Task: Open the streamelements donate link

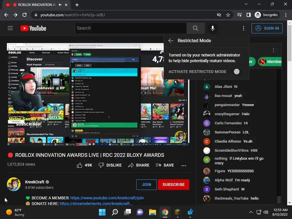Action: point(96,204)
